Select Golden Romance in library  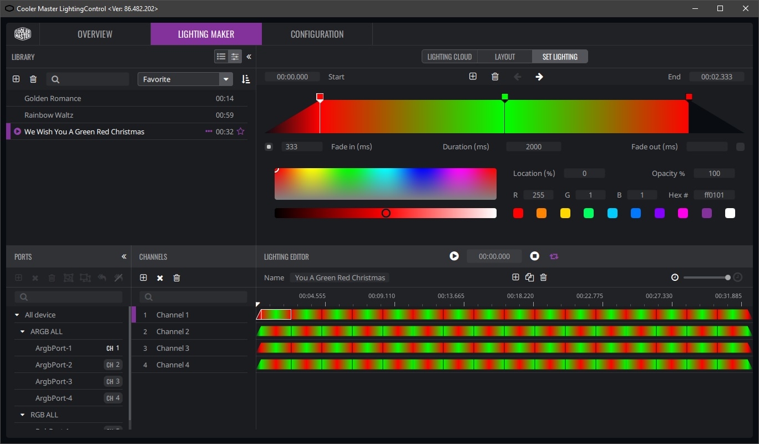[x=53, y=98]
